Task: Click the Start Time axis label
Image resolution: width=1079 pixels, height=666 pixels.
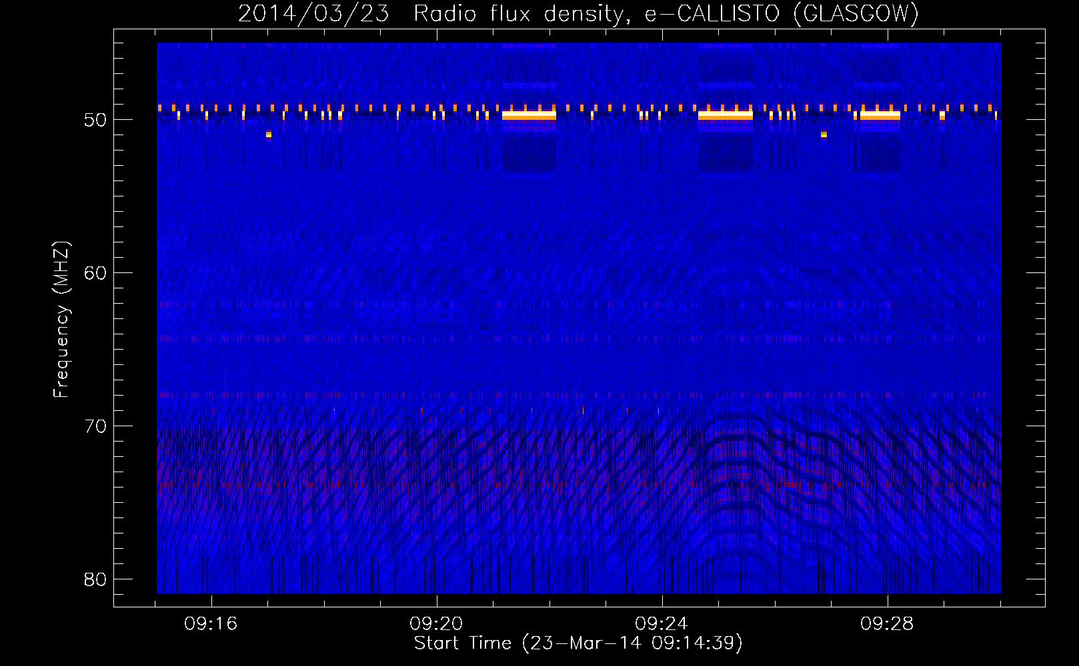Action: pos(578,643)
